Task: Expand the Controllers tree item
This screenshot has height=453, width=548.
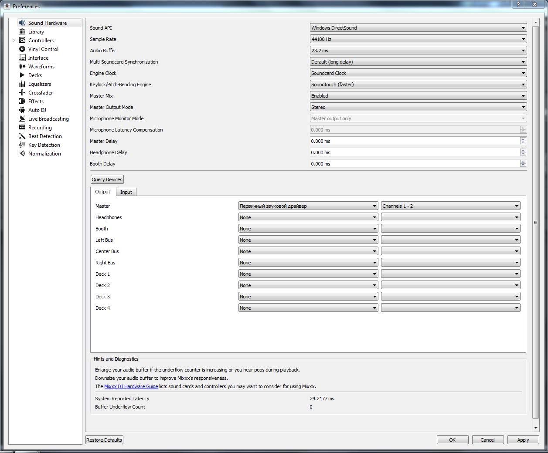Action: click(14, 41)
